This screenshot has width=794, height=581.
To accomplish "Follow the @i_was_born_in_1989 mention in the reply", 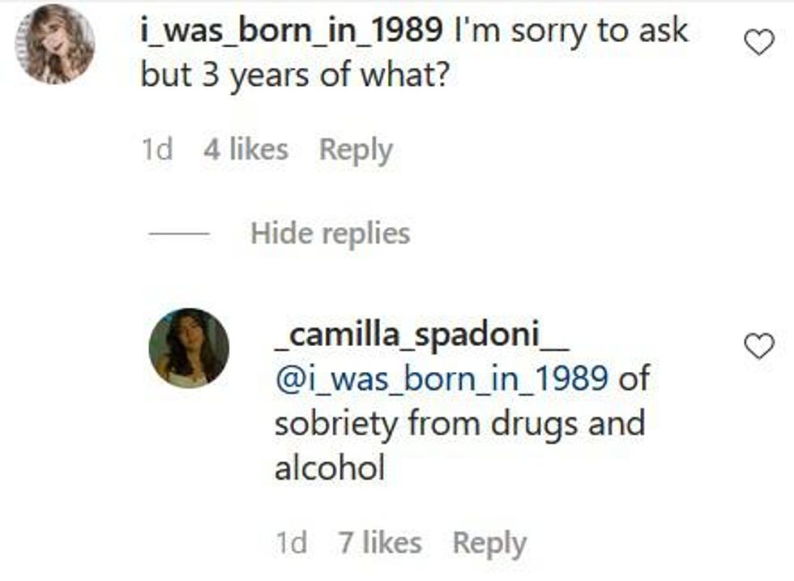I will (x=442, y=379).
